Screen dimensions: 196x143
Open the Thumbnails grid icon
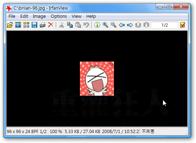coord(26,25)
